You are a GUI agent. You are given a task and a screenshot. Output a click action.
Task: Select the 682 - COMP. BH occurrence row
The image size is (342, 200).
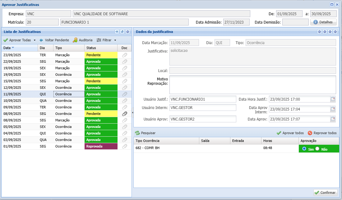[236, 148]
